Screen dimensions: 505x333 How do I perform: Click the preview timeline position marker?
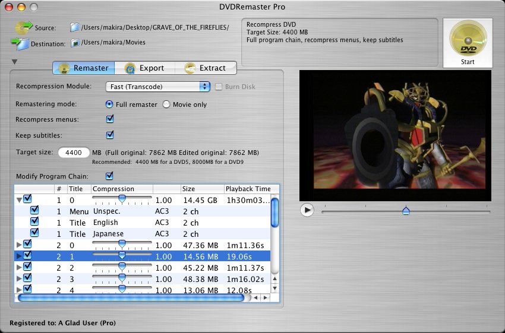click(x=406, y=210)
